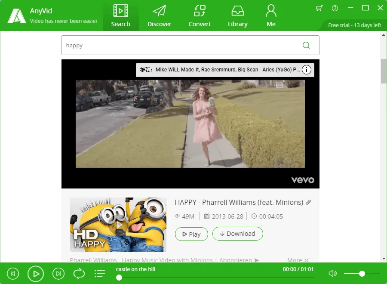387x284 pixels.
Task: Open the playlist queue icon
Action: coord(100,273)
